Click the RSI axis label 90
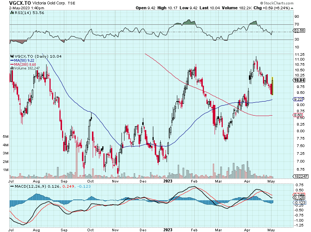Image resolution: width=311 pixels, height=232 pixels. pos(297,17)
